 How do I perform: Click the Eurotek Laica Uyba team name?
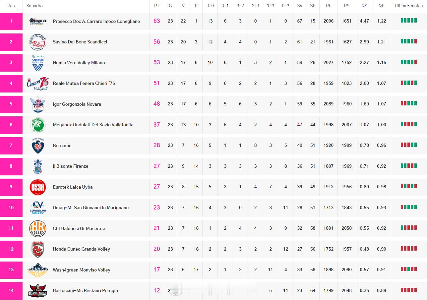click(x=73, y=187)
